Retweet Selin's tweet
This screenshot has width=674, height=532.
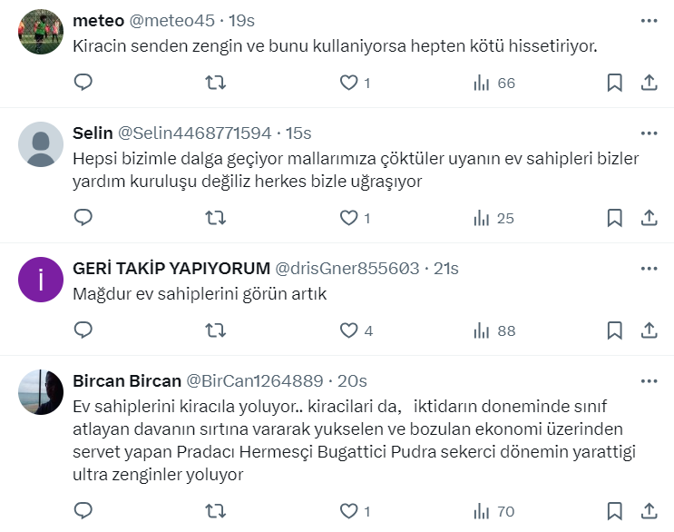click(x=216, y=218)
